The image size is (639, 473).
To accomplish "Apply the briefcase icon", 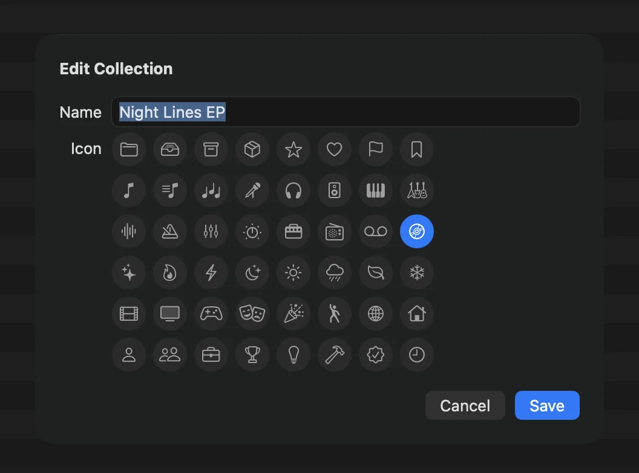I will pos(211,355).
